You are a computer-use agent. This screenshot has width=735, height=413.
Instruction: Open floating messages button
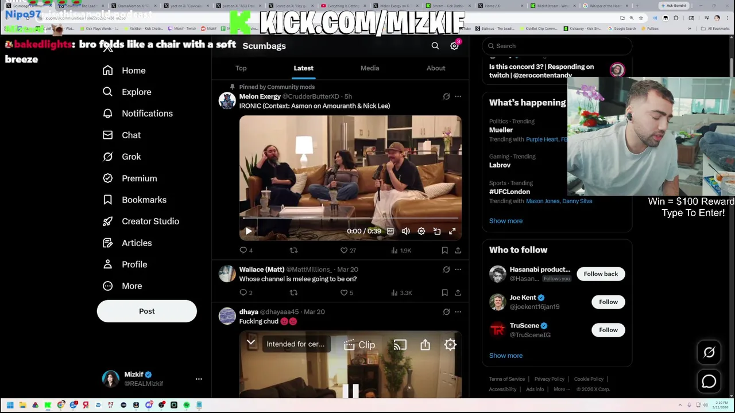(x=709, y=381)
